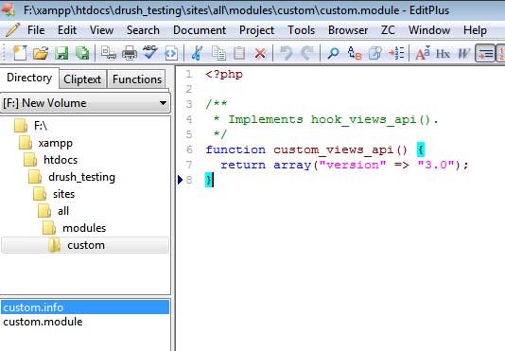This screenshot has width=505, height=351.
Task: Click go to line icon
Action: 396,53
